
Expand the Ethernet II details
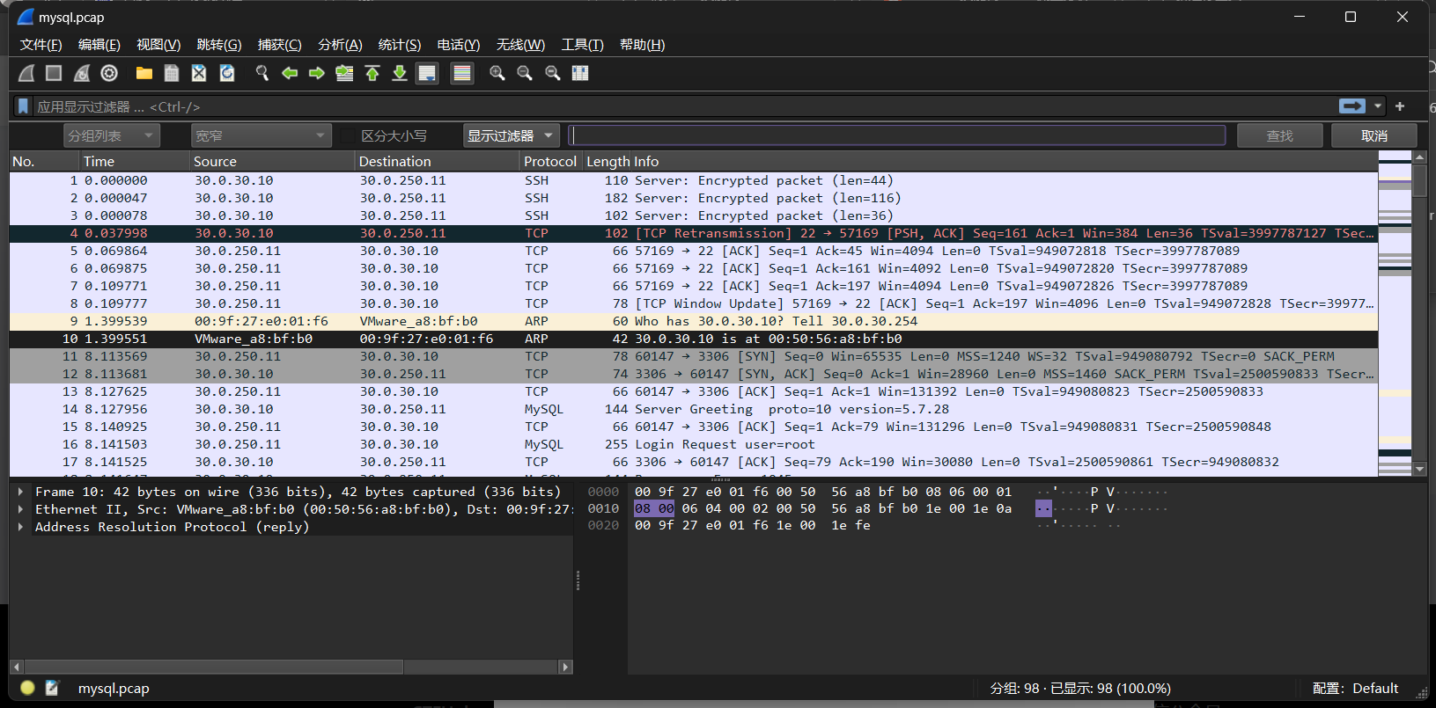(20, 509)
